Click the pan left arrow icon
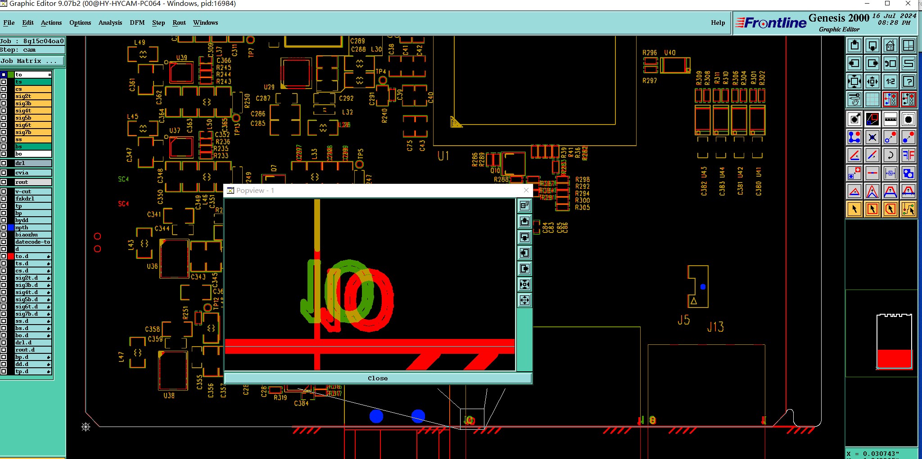 tap(854, 63)
